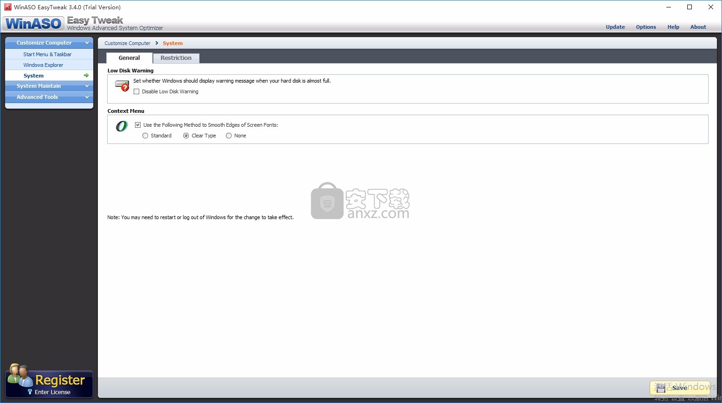Select the Standard radio button

point(145,136)
